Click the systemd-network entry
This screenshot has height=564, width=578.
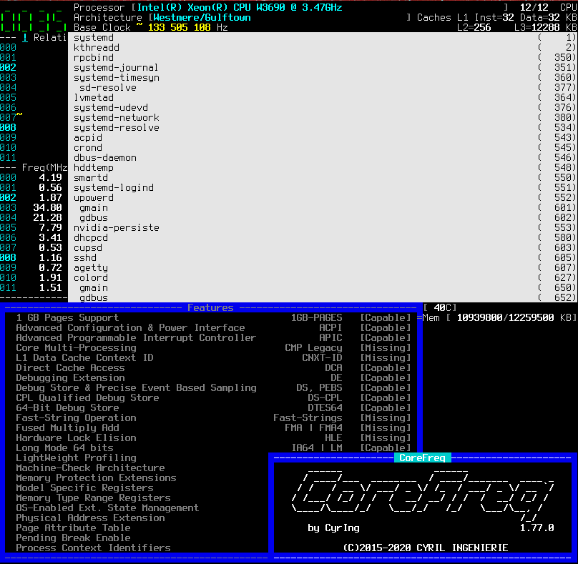click(x=323, y=117)
